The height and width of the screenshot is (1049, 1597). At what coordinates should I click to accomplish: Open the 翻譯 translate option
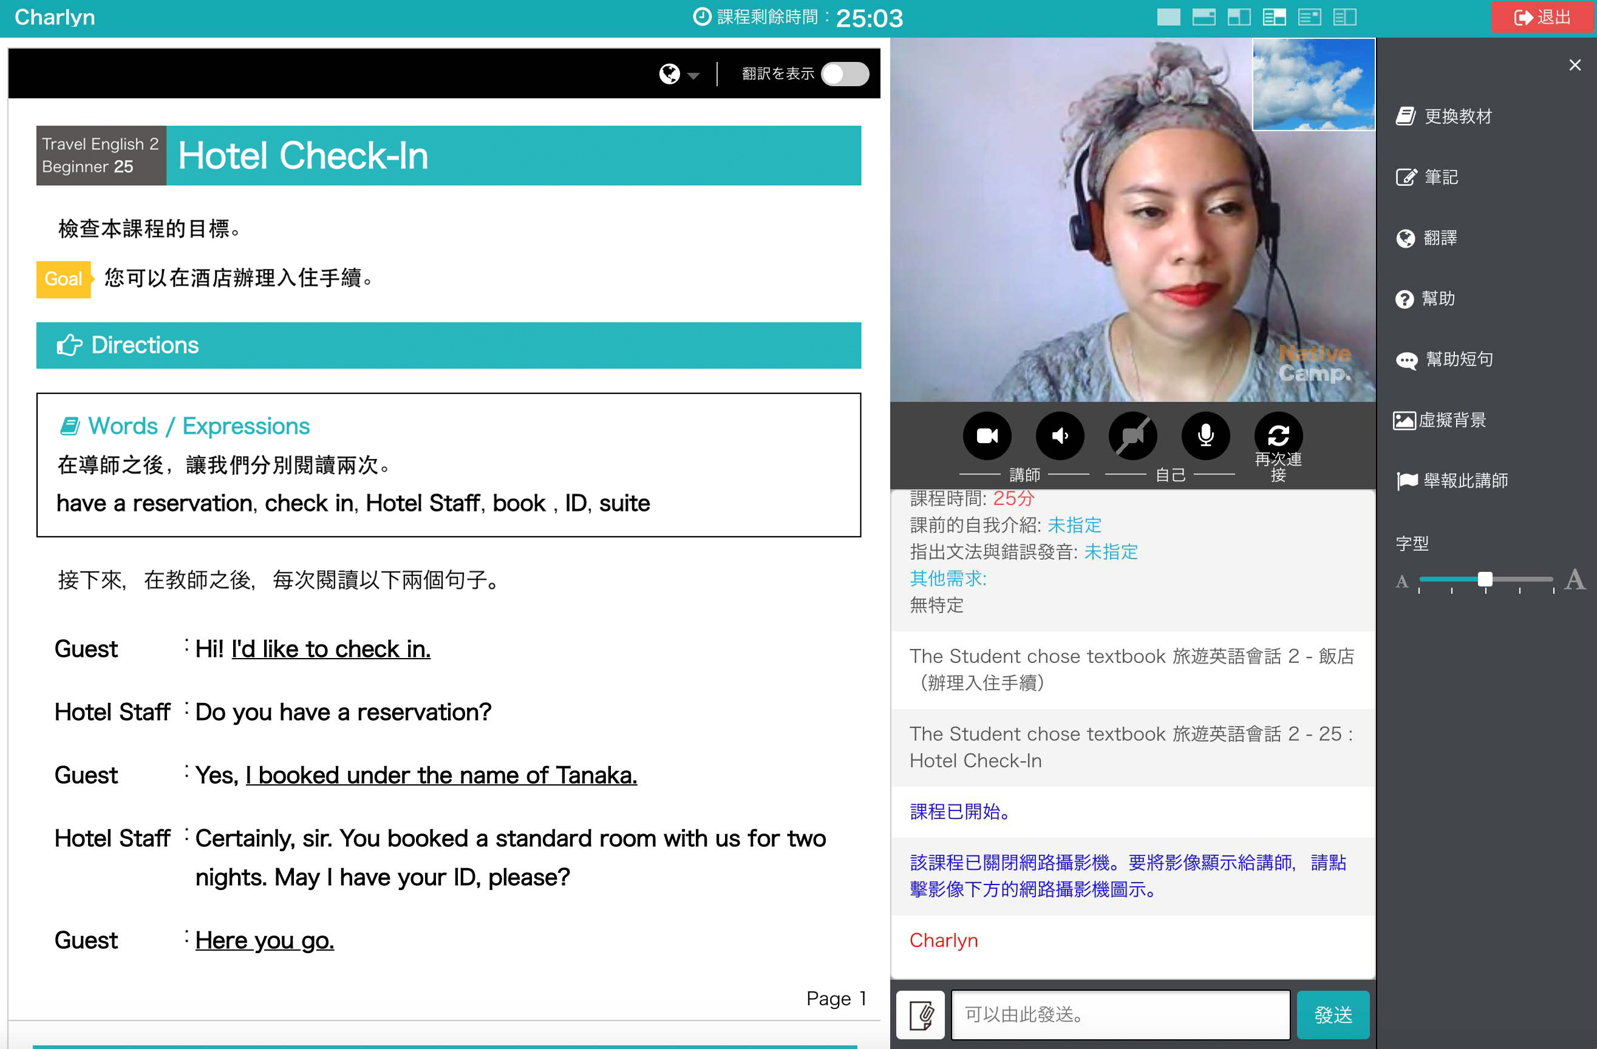(1426, 238)
